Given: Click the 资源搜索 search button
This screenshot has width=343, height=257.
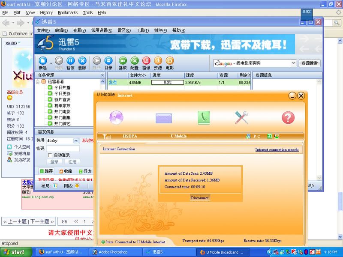Looking at the screenshot, I should pos(310,63).
